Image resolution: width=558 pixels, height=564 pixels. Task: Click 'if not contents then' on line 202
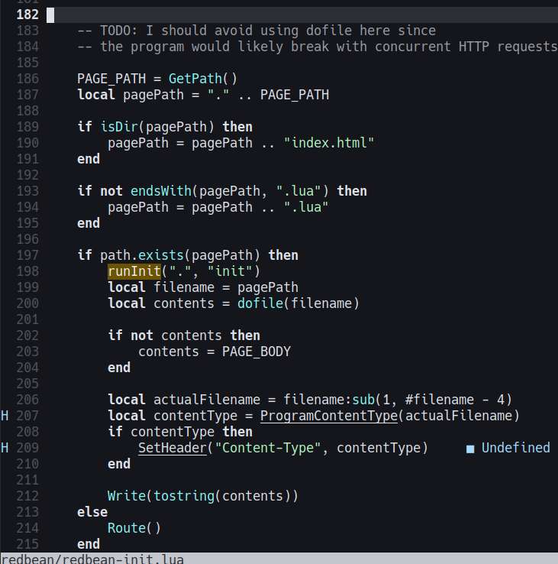coord(184,335)
